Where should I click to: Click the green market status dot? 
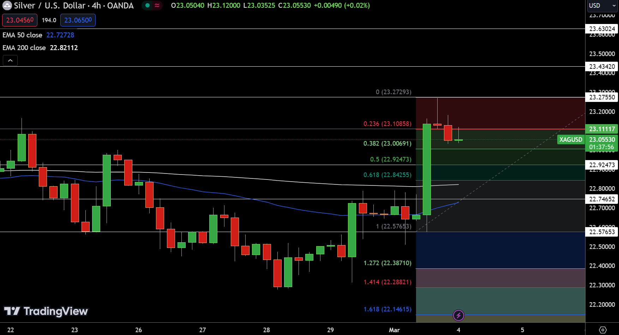[x=148, y=6]
